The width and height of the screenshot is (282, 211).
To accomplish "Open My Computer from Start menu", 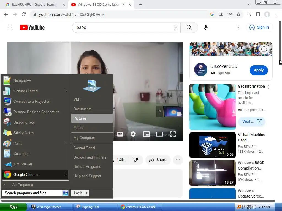I will pos(92,138).
